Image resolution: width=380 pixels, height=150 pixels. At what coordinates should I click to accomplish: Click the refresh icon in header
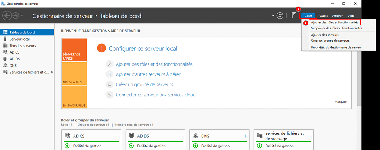click(280, 16)
